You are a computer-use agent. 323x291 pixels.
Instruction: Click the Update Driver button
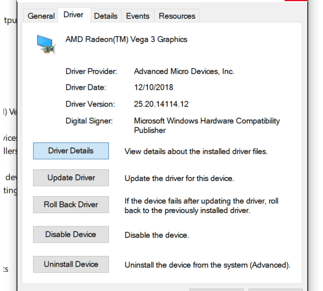point(71,178)
